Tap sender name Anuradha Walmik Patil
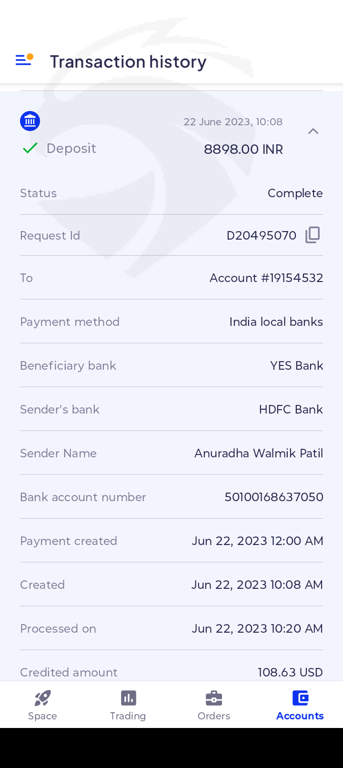The width and height of the screenshot is (343, 768). 259,453
